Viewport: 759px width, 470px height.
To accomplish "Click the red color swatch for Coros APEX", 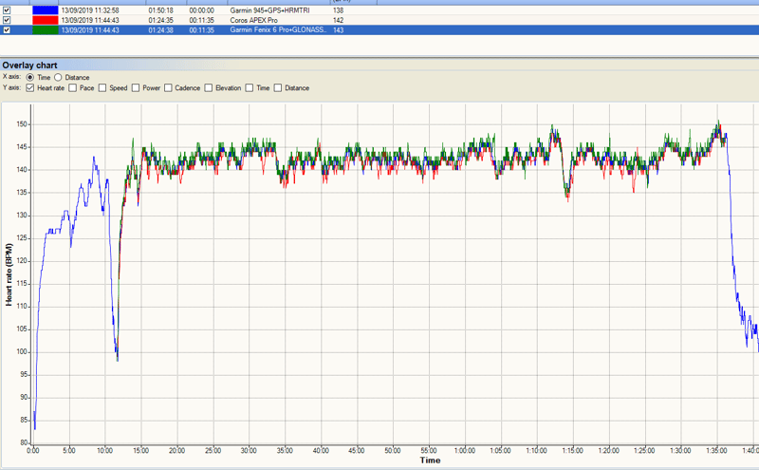I will click(x=45, y=20).
